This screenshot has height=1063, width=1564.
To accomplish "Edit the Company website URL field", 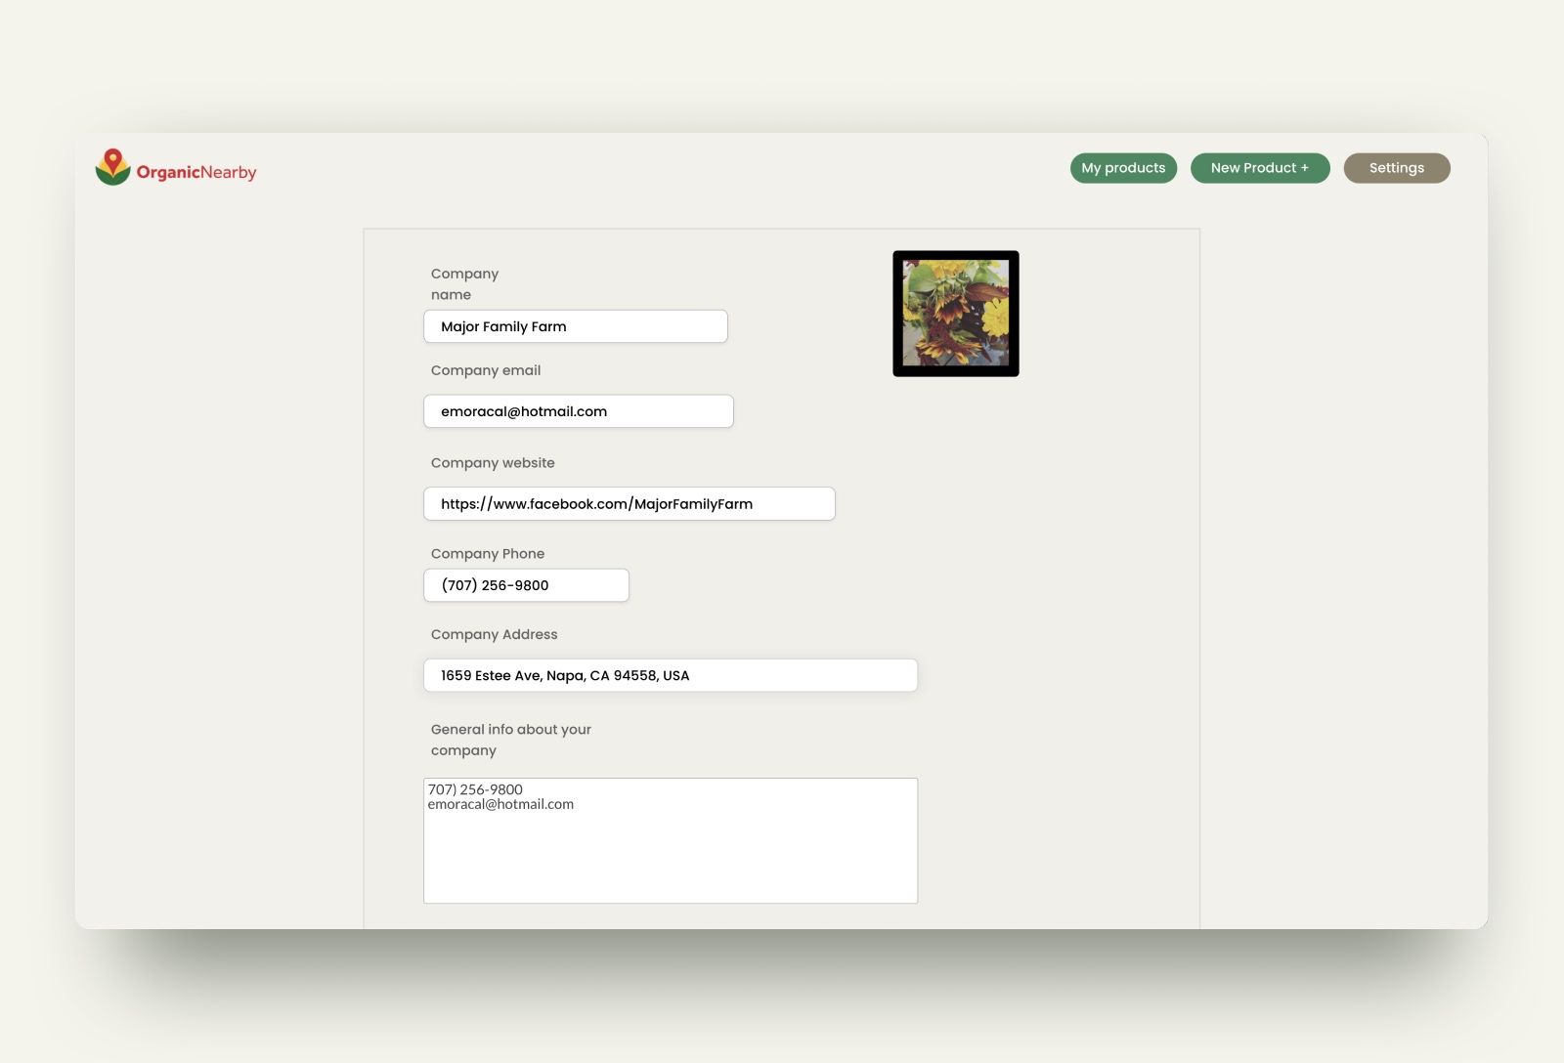I will point(630,504).
